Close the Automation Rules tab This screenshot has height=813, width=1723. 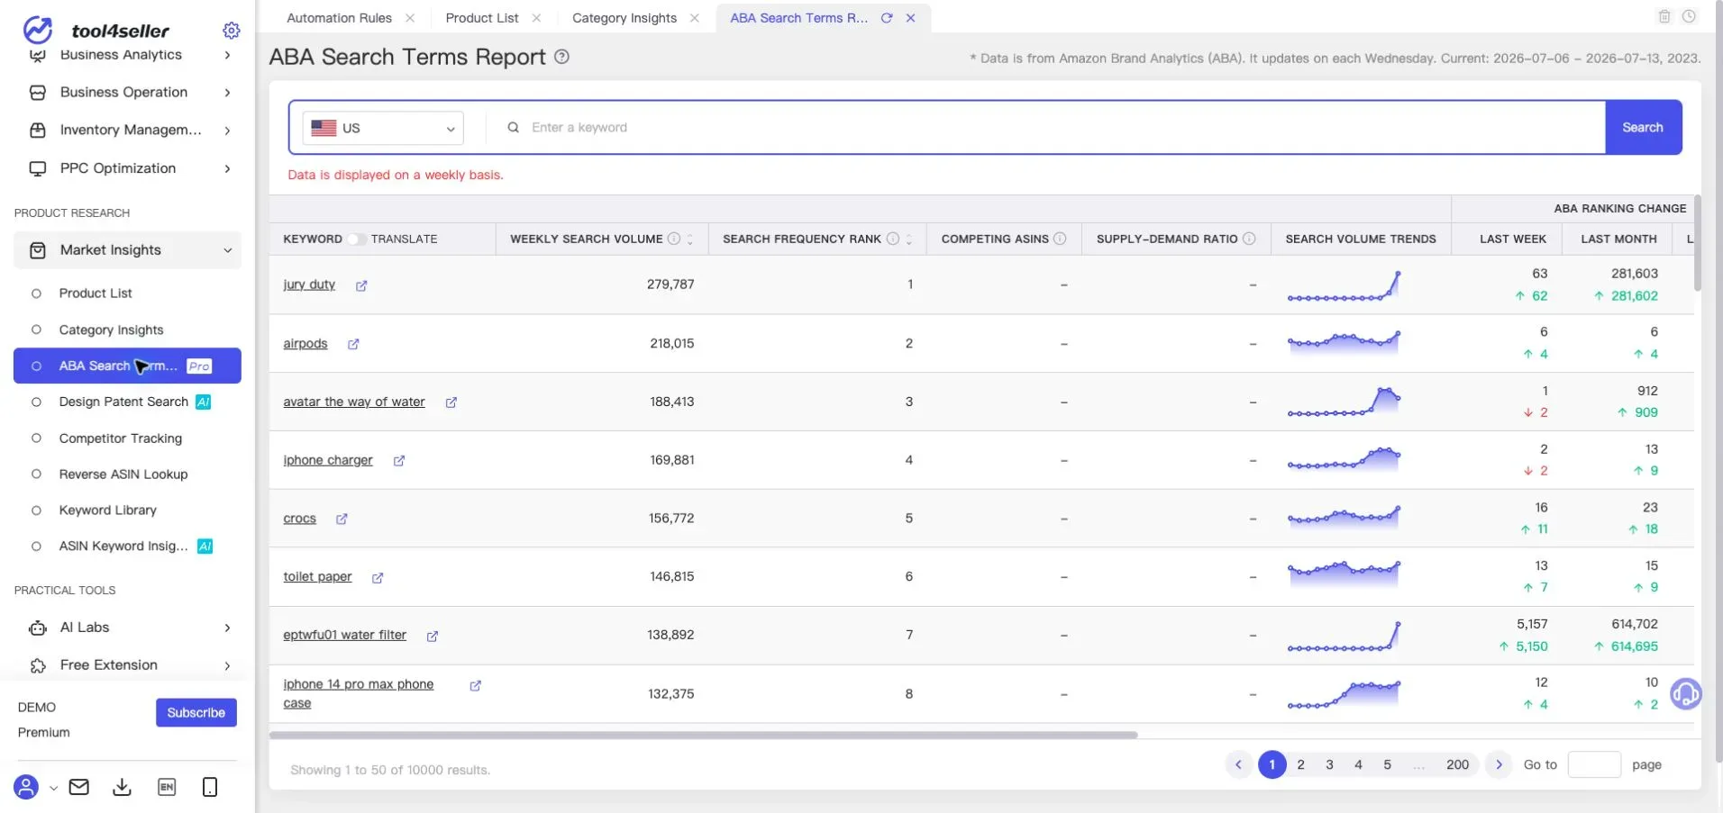tap(410, 18)
